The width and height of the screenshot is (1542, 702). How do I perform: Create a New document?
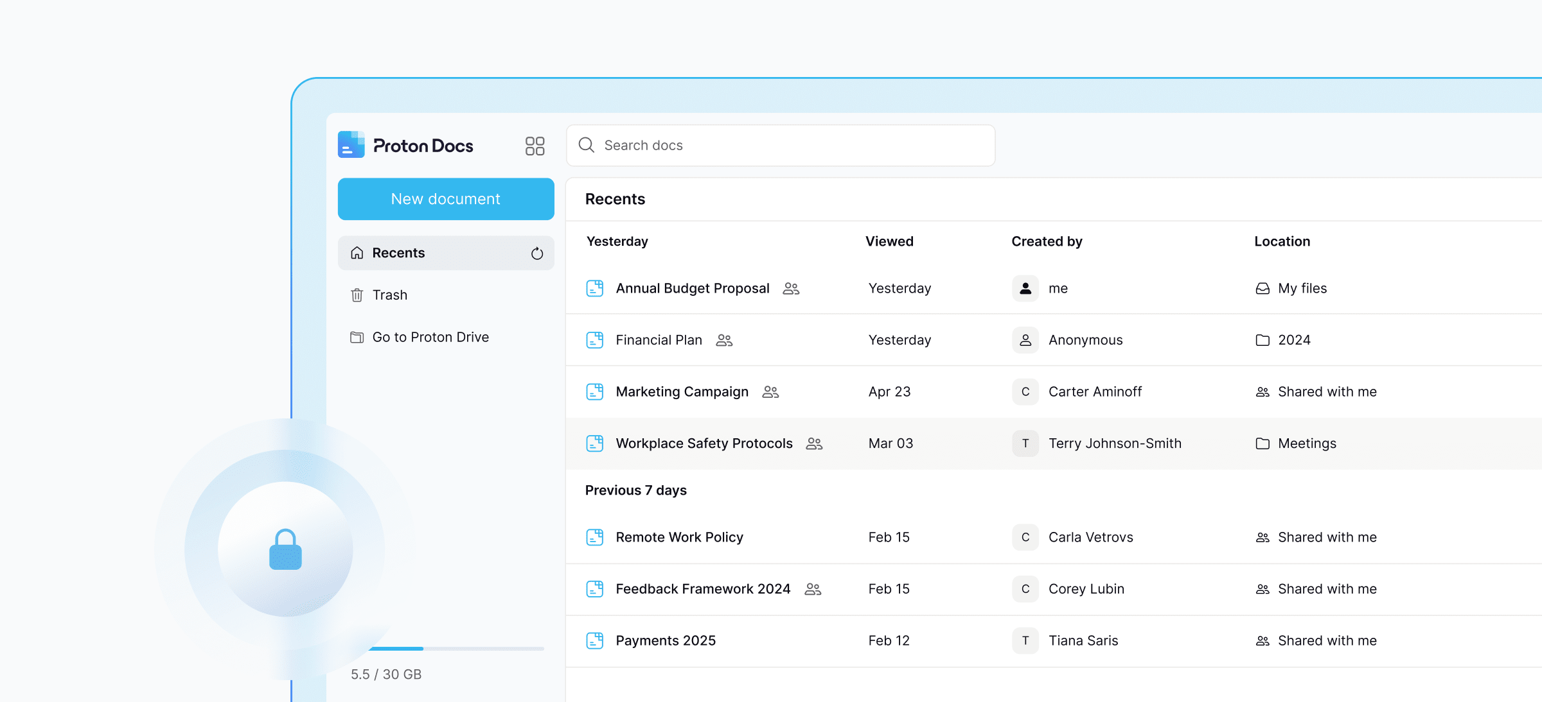point(446,199)
